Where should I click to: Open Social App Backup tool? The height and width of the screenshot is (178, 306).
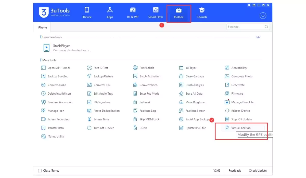point(194,119)
